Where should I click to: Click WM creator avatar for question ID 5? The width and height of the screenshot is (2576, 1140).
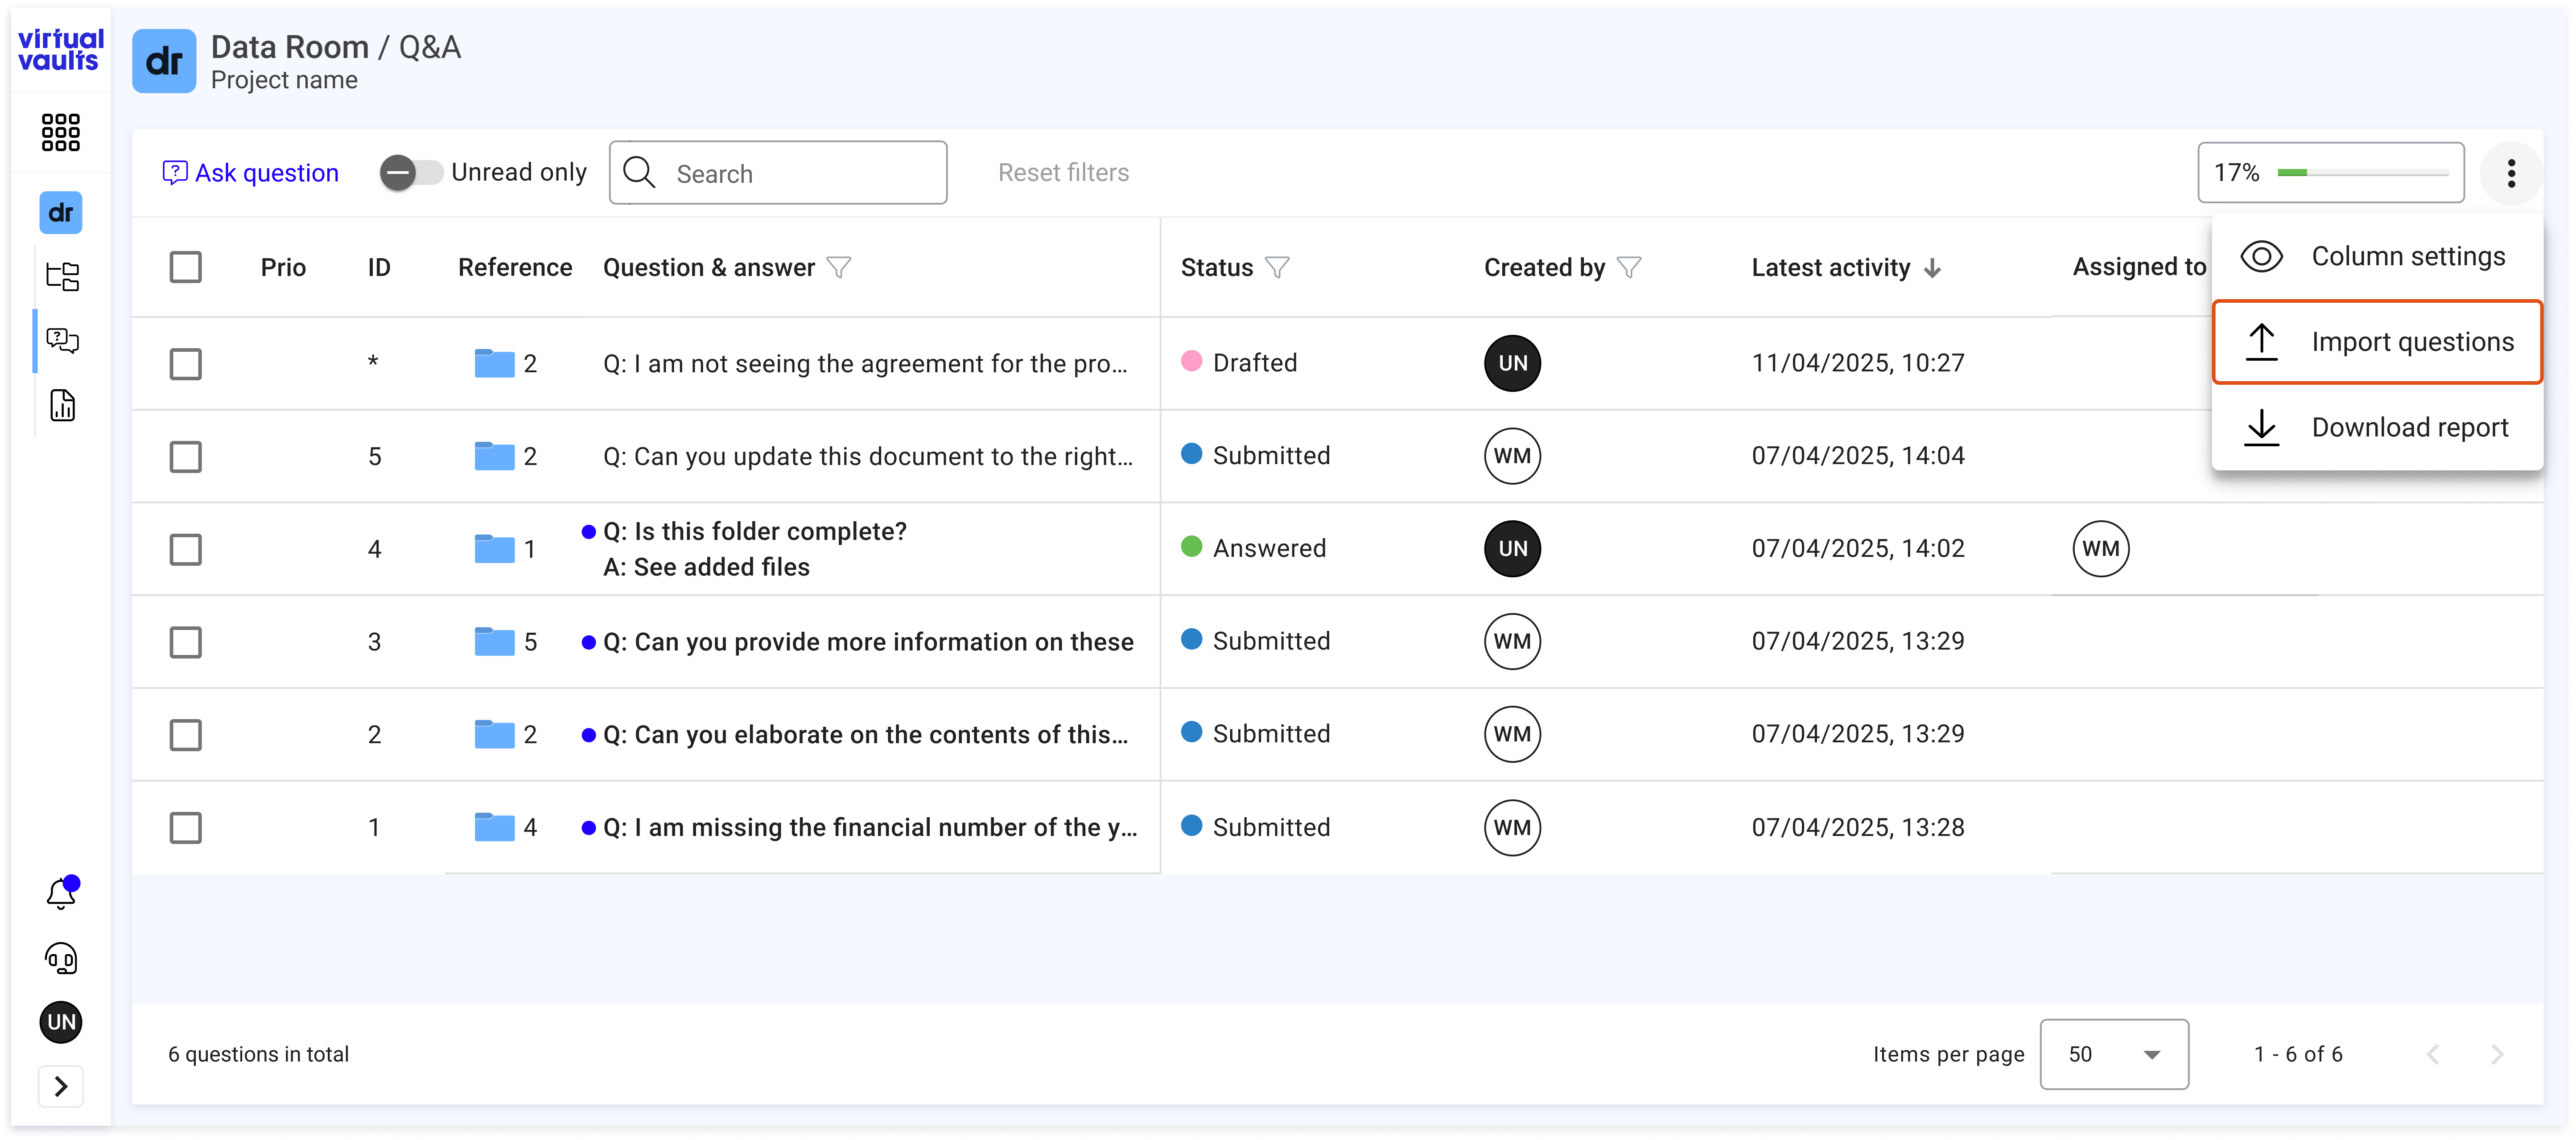point(1512,456)
